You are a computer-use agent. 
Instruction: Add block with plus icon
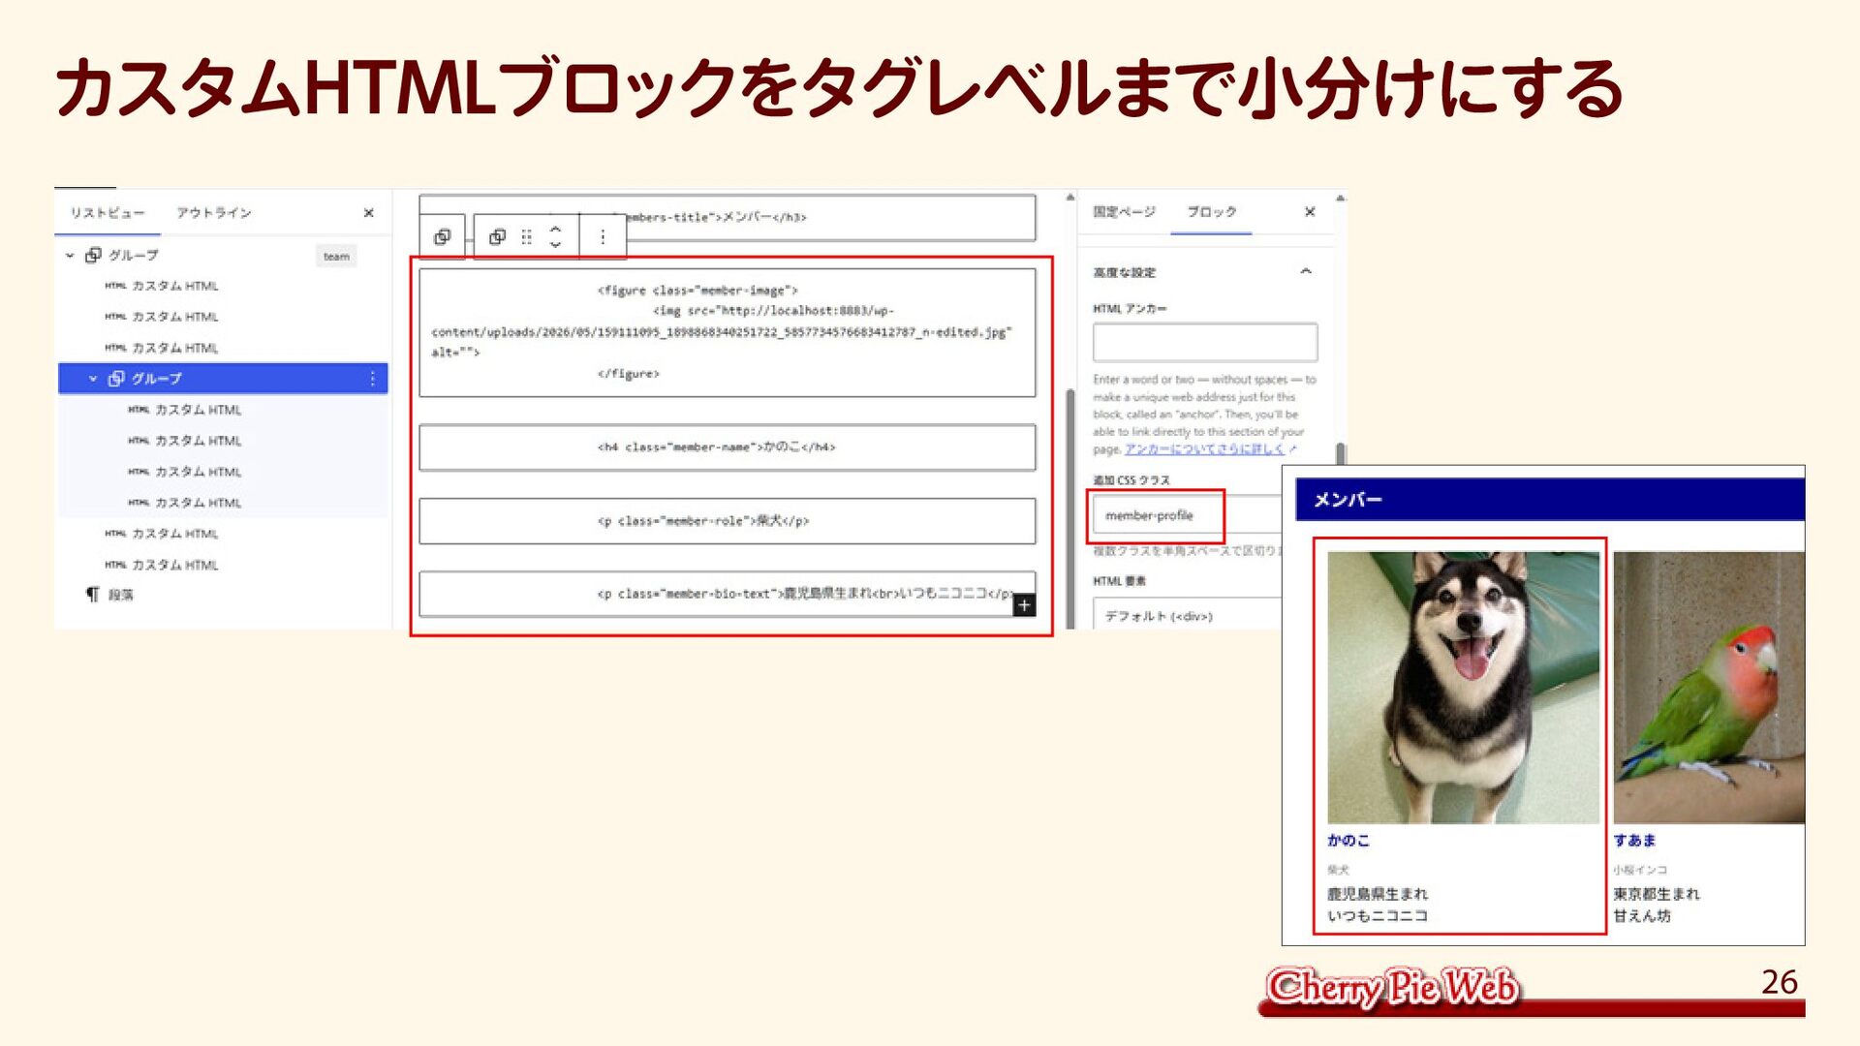(1024, 605)
